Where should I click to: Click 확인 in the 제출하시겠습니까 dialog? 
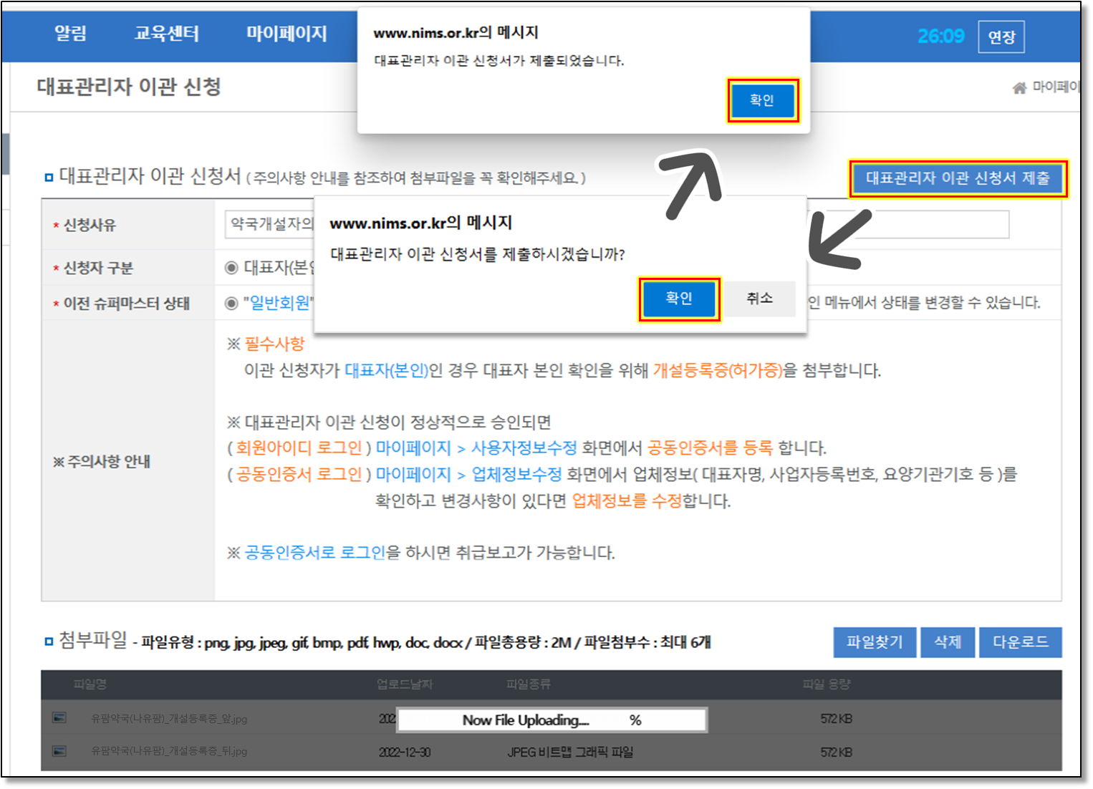pyautogui.click(x=679, y=299)
